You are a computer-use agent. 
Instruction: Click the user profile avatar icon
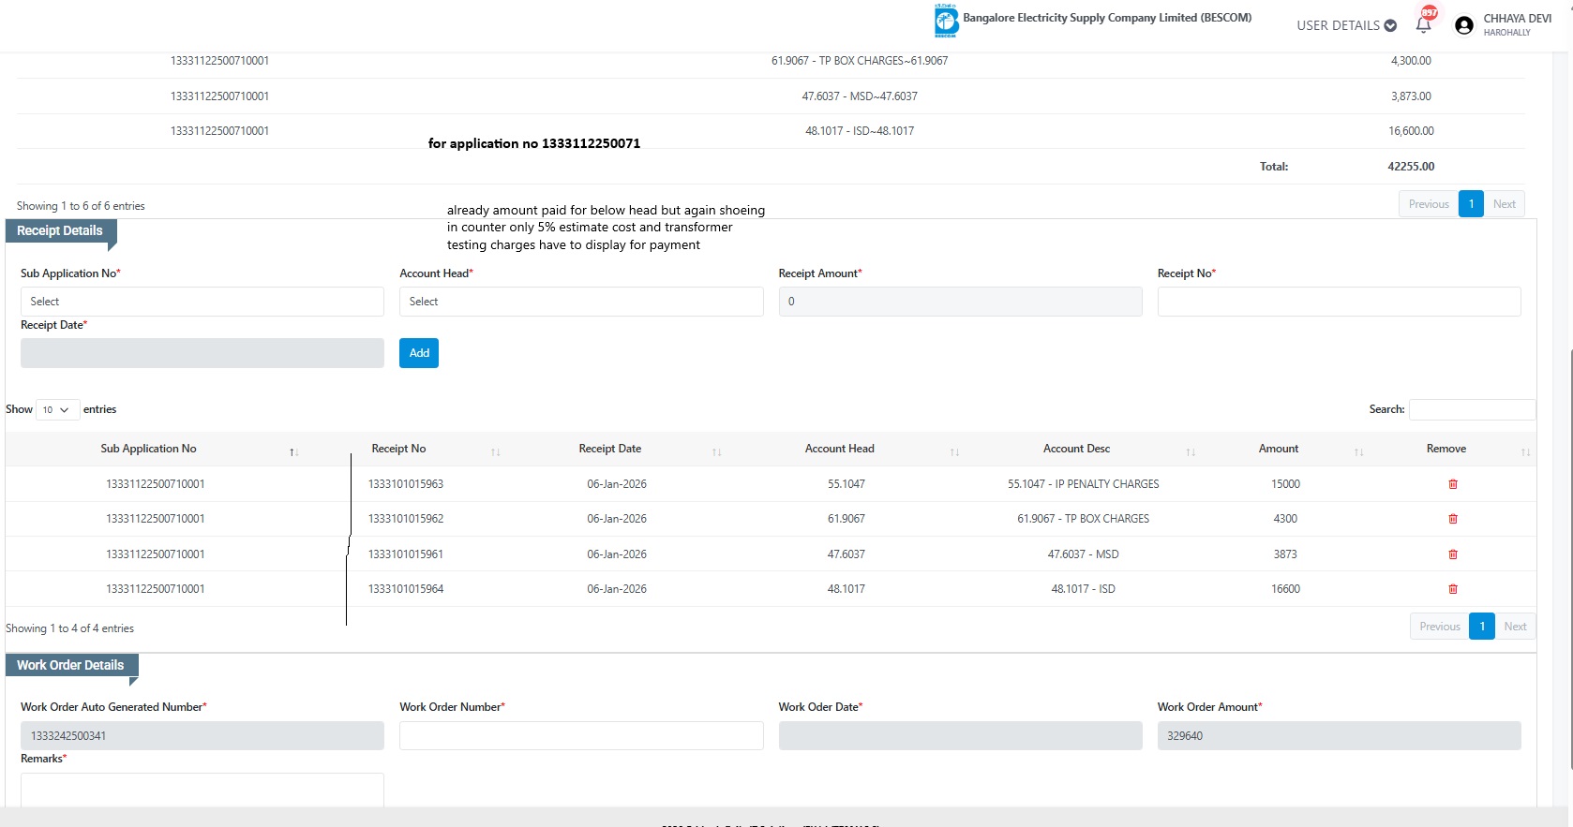click(x=1463, y=25)
